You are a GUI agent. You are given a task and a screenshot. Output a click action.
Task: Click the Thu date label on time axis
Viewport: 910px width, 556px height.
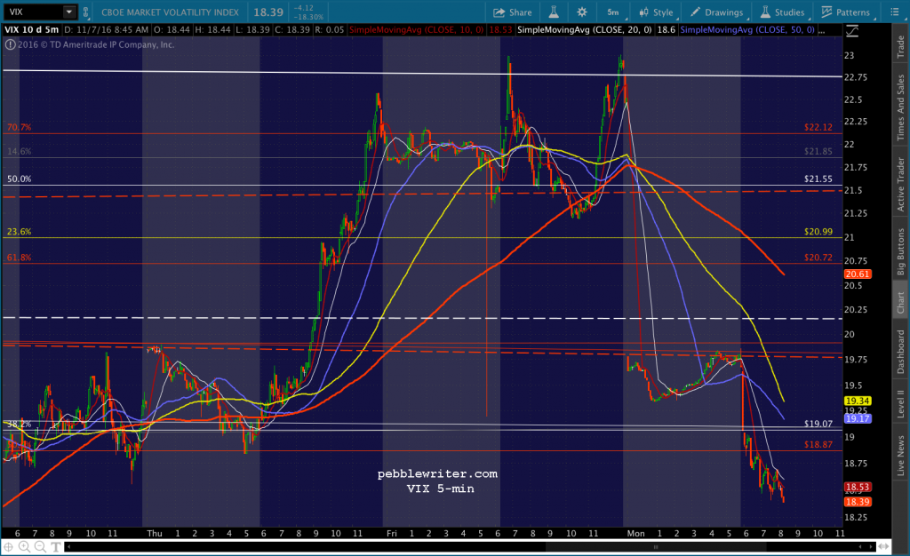click(155, 534)
